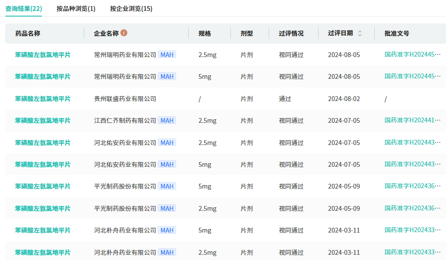This screenshot has width=446, height=260.
Task: Open approval number link for 常州瑞明 2.5mg
Action: 413,54
